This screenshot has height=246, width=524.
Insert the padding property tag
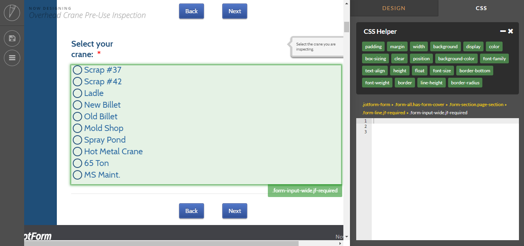click(x=373, y=46)
